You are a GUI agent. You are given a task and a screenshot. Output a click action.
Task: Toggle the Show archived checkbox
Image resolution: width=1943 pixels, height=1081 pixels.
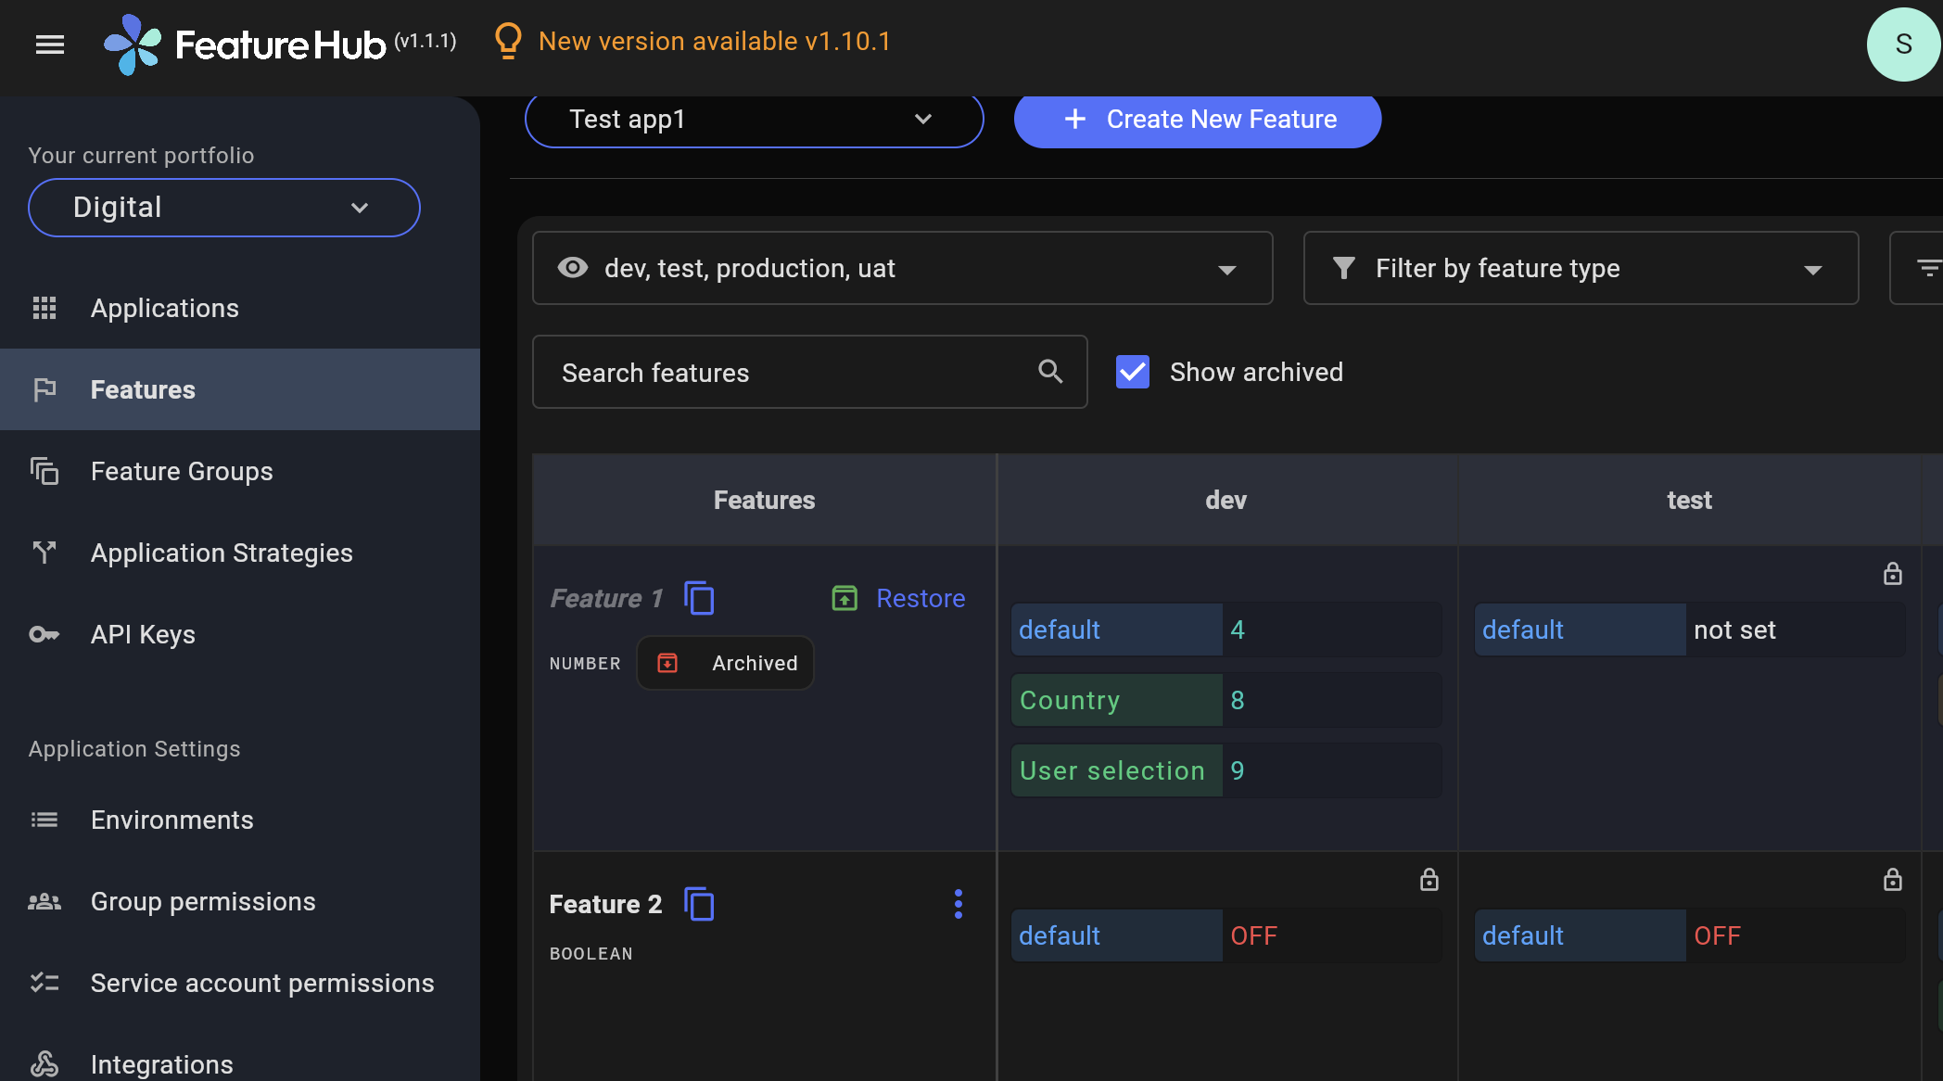(1133, 372)
